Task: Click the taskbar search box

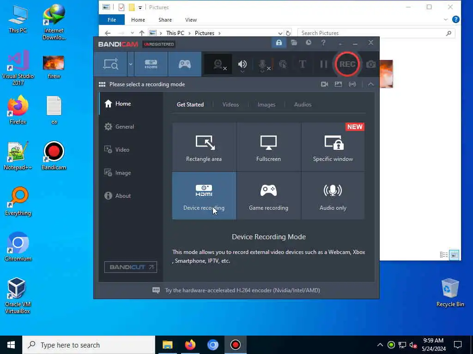Action: tap(89, 345)
